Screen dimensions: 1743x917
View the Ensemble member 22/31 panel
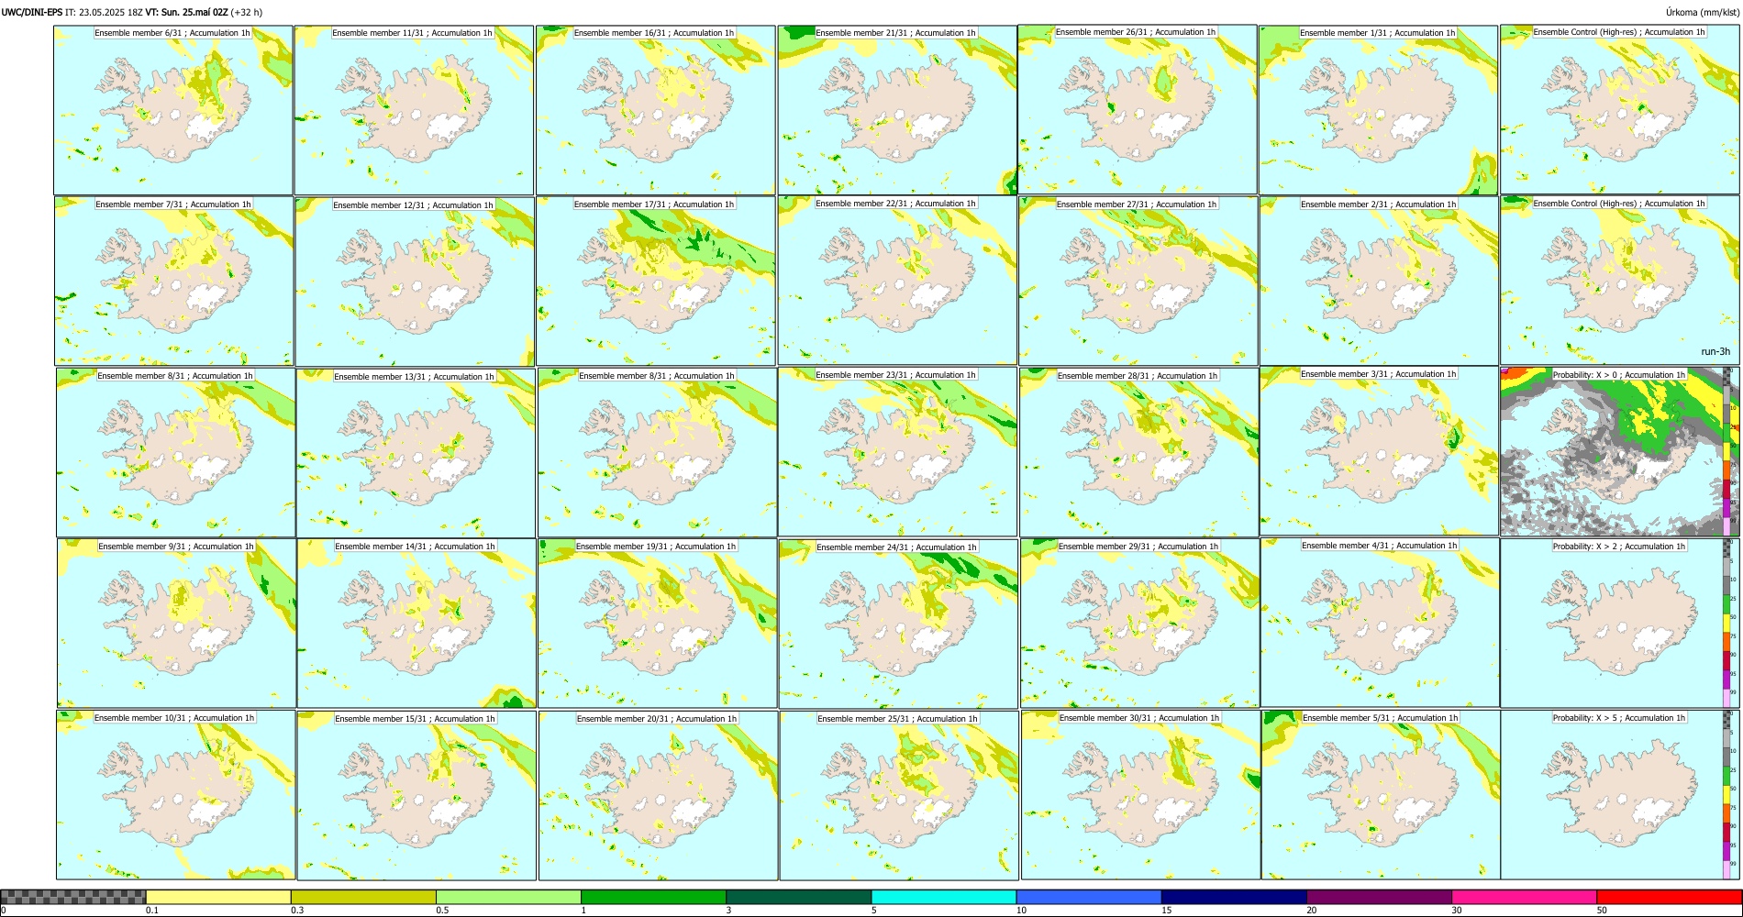click(x=897, y=281)
